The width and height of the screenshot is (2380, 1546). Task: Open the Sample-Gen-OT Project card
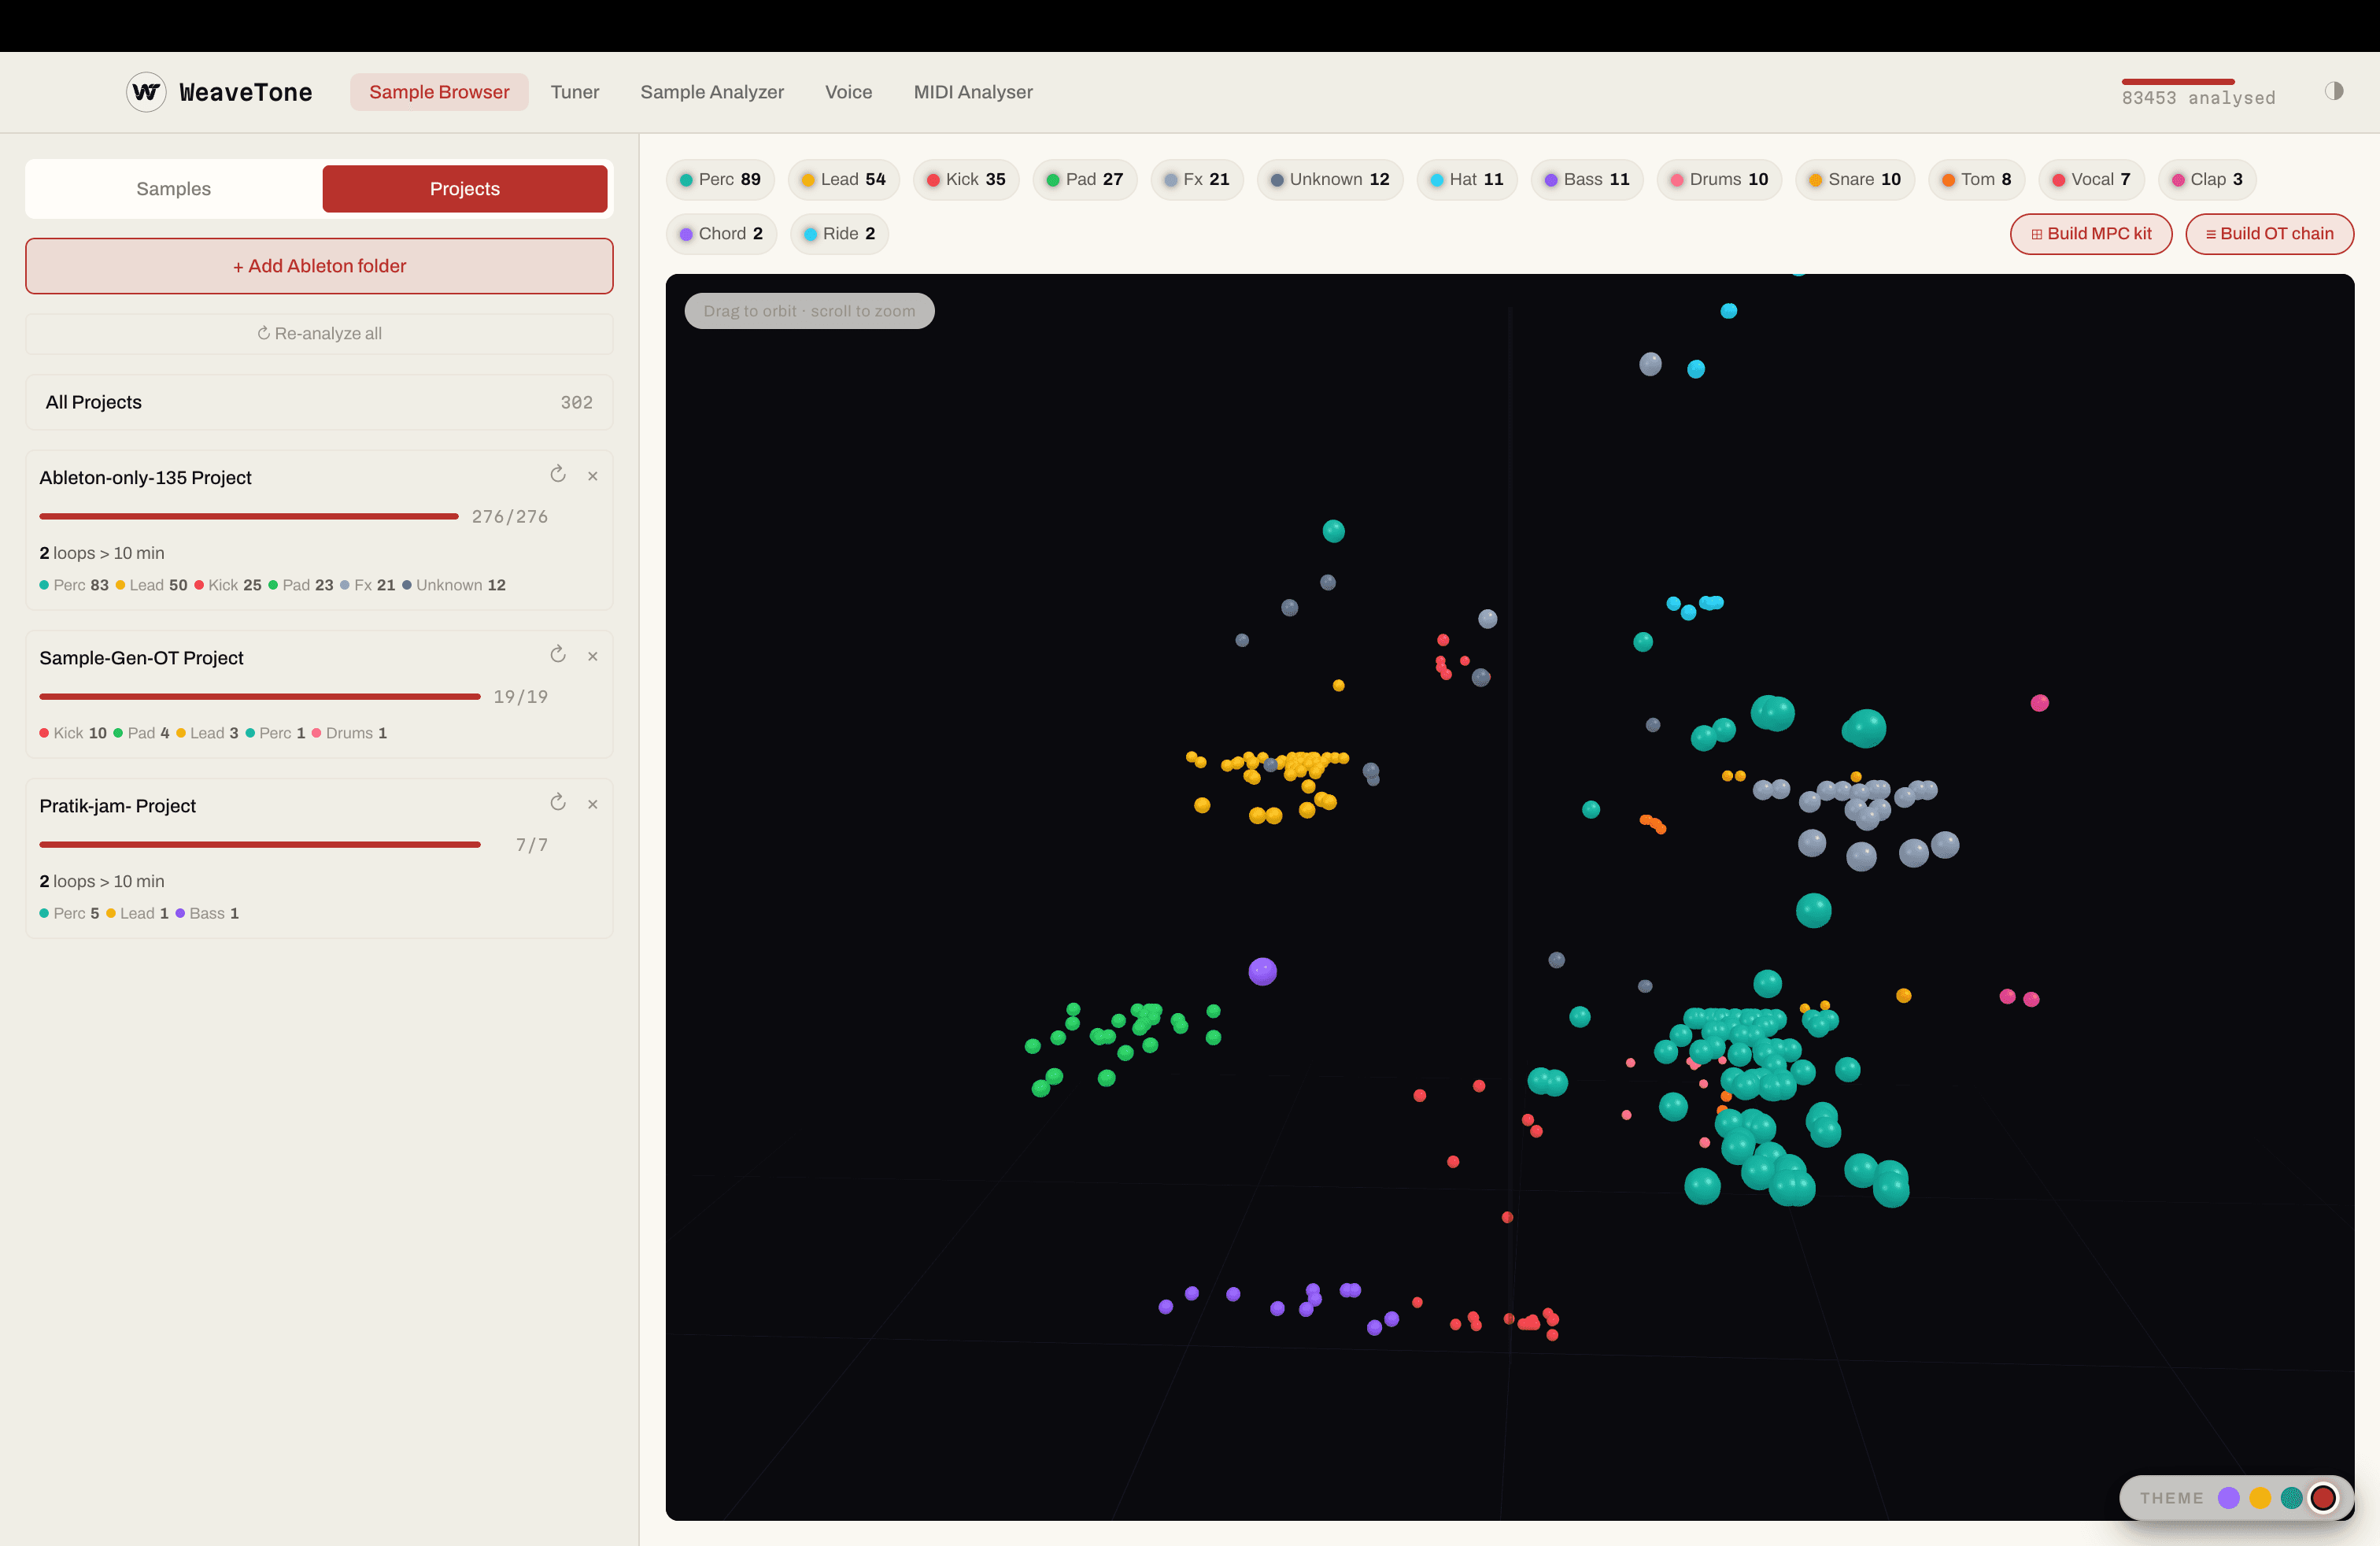point(319,694)
